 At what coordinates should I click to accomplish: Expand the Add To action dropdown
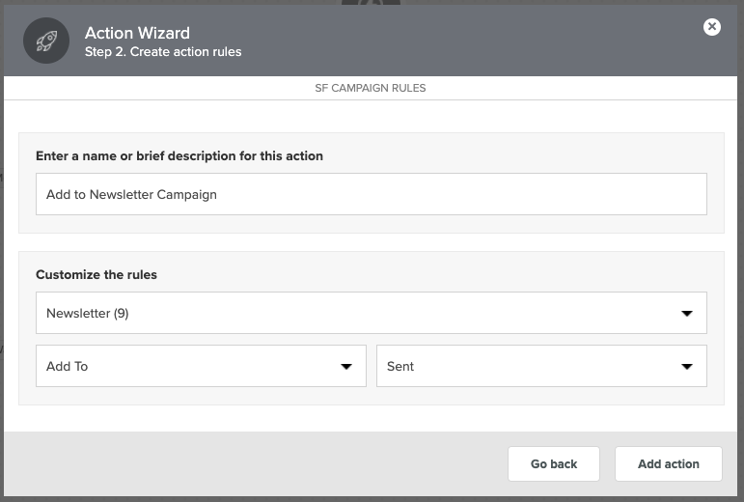pos(201,366)
